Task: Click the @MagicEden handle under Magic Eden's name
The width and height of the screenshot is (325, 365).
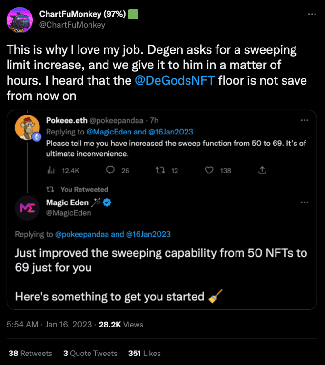Action: coord(69,213)
